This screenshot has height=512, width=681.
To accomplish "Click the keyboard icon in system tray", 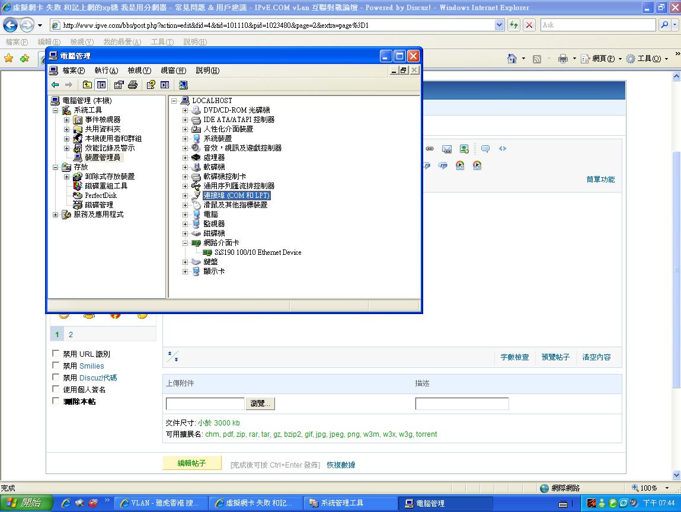I will pyautogui.click(x=563, y=504).
